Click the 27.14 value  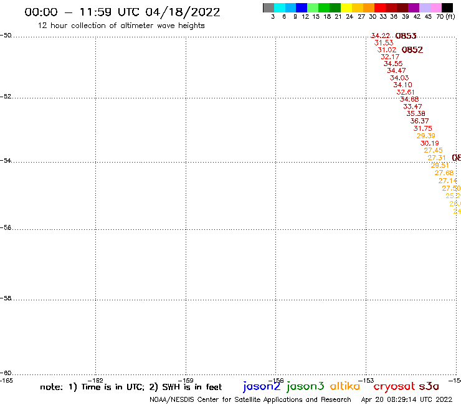448,181
